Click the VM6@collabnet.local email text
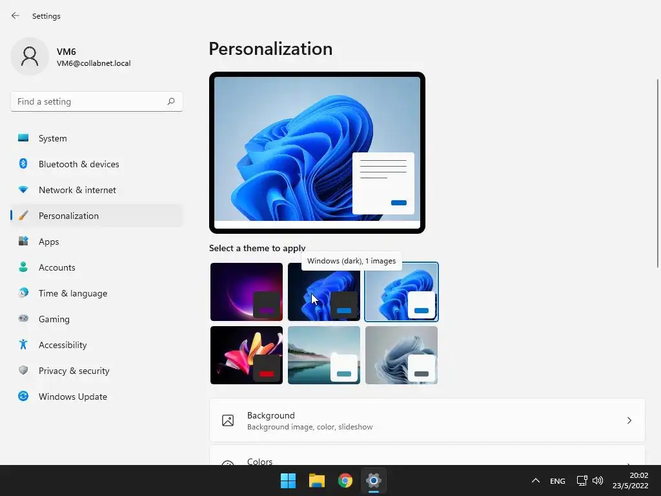 (94, 63)
